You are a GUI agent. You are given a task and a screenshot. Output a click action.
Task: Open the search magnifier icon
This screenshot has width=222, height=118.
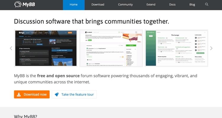pos(207,4)
